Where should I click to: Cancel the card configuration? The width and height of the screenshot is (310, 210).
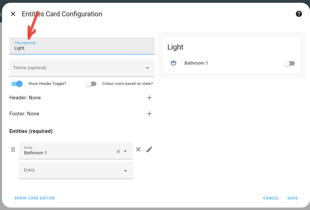click(271, 198)
